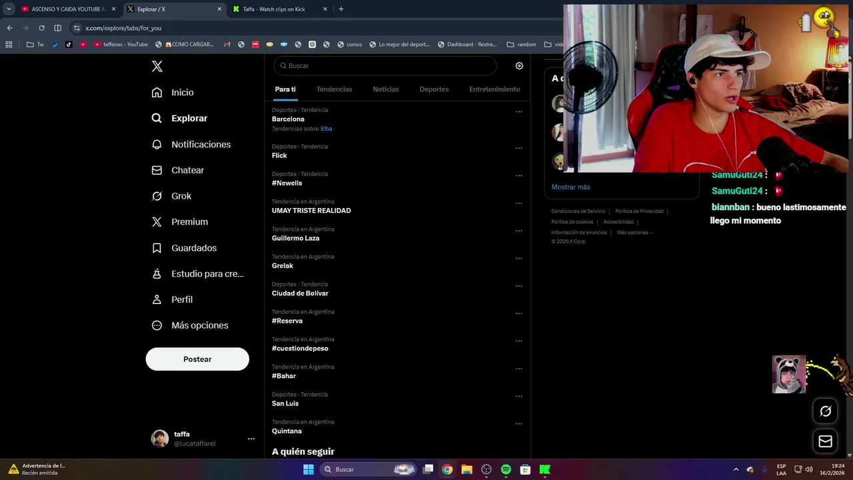Click taffa profile avatar
The image size is (853, 480).
coord(160,439)
